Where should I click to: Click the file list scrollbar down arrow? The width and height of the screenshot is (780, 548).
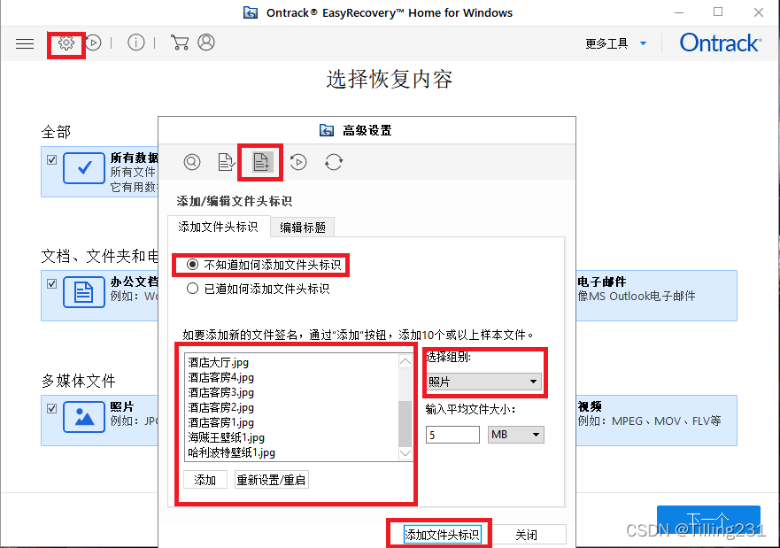(x=405, y=453)
